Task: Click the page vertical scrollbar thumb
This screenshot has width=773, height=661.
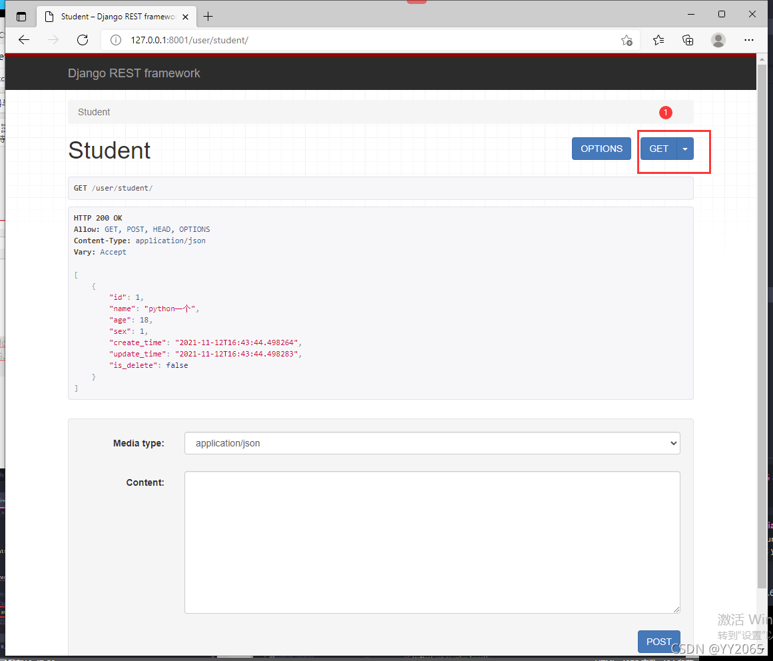Action: (762, 326)
